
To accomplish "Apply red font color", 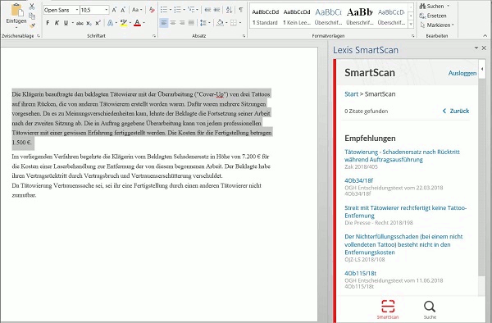I will pos(137,23).
